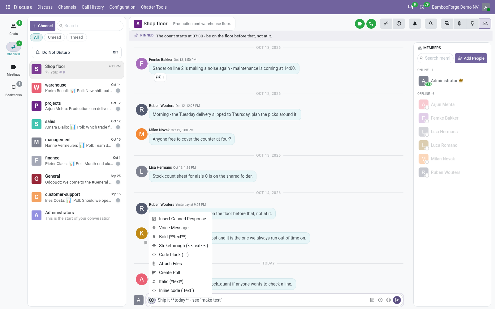Click the Add People button

(471, 58)
